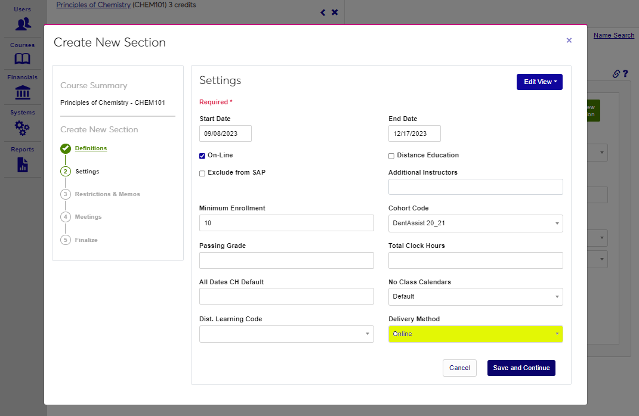
Task: Open the Courses book icon
Action: (x=23, y=58)
